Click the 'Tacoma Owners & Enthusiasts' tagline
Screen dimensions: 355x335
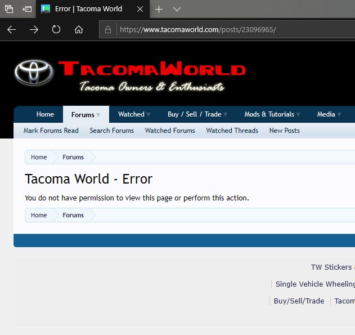click(152, 87)
